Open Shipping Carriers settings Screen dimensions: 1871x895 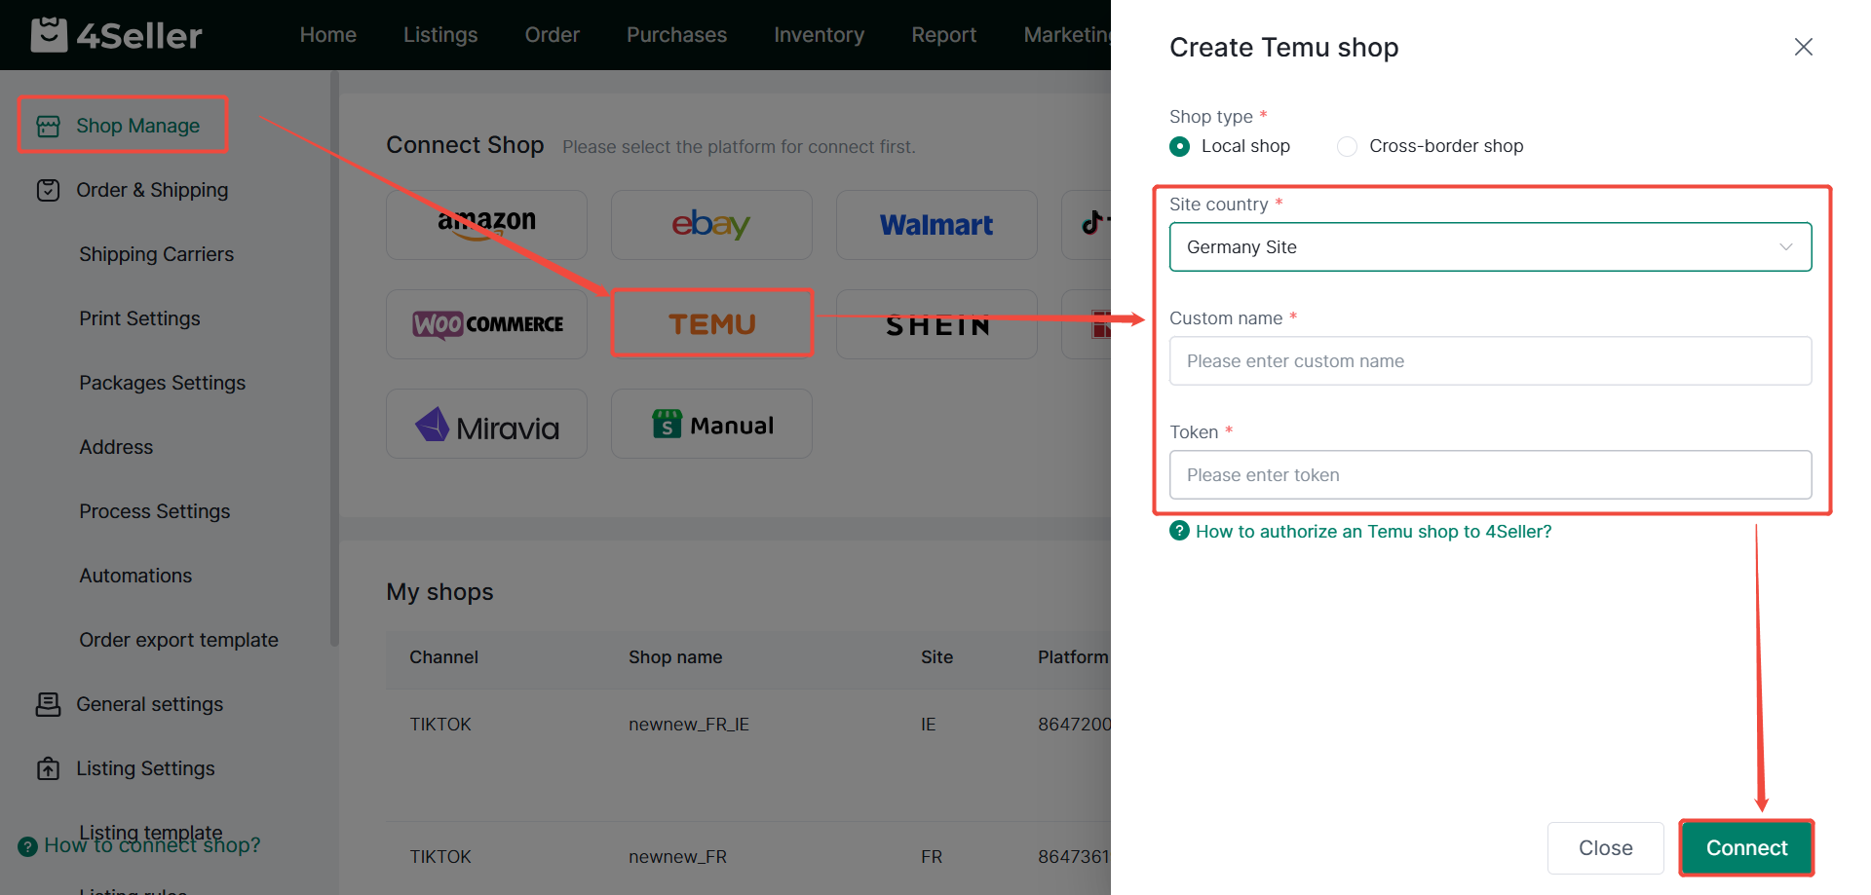pos(156,254)
